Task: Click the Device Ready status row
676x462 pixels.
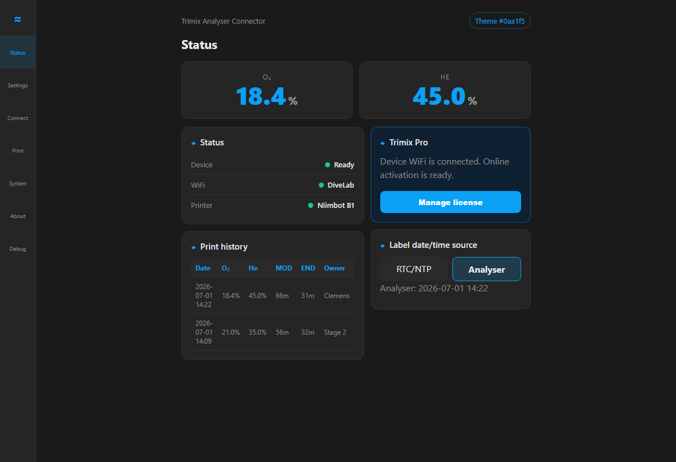Action: pos(273,165)
